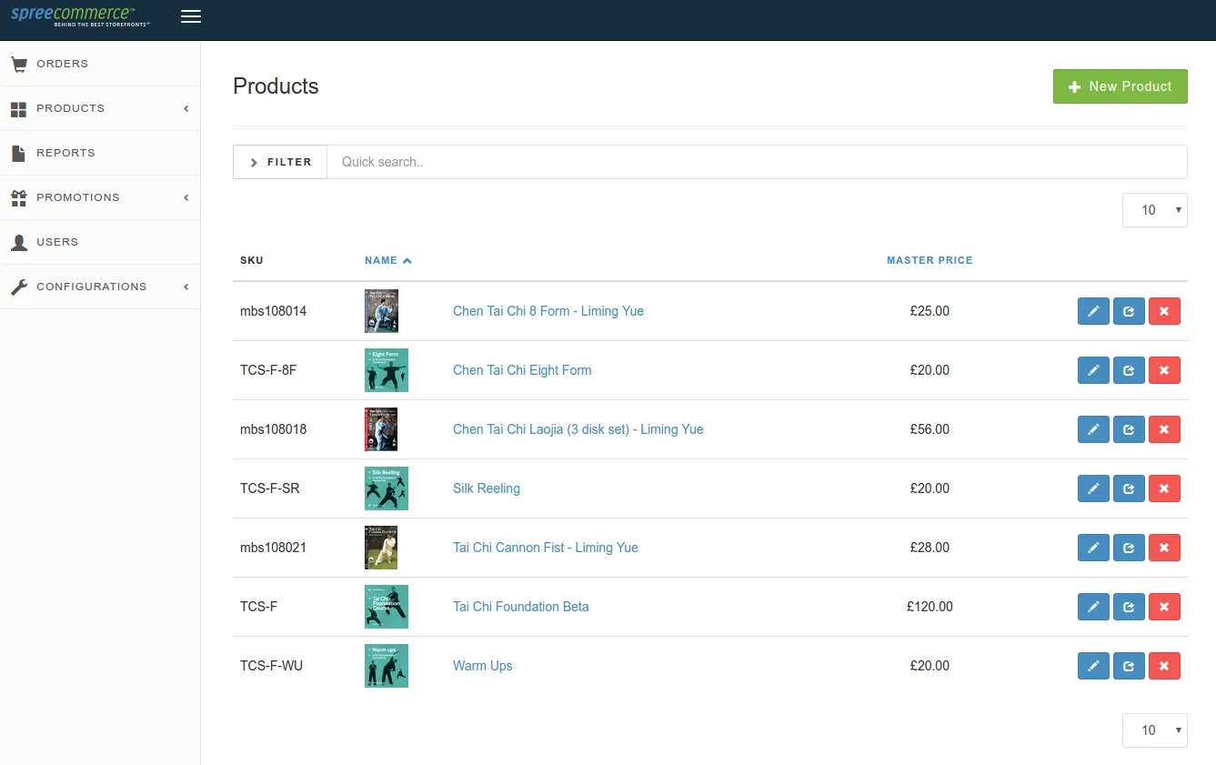Clone the Tai Chi Cannon Fist product
The width and height of the screenshot is (1216, 765).
[1129, 548]
